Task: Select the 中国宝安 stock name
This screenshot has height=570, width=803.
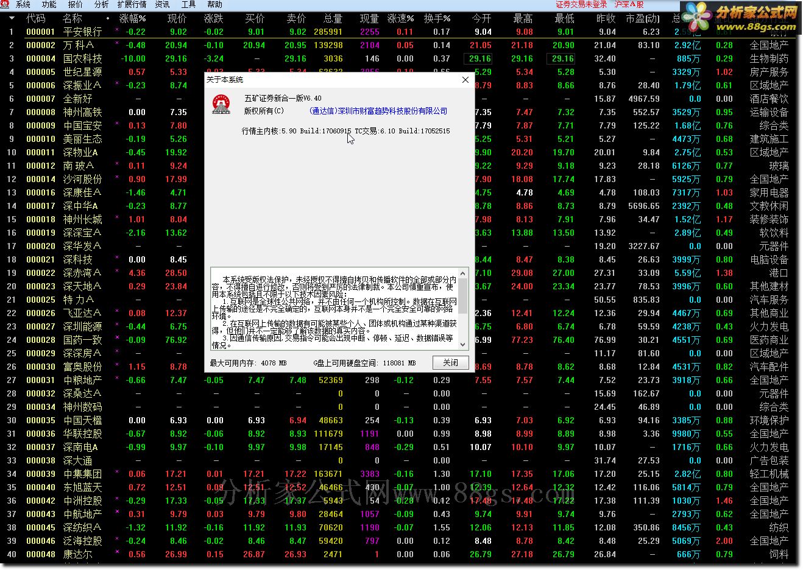Action: pyautogui.click(x=83, y=125)
